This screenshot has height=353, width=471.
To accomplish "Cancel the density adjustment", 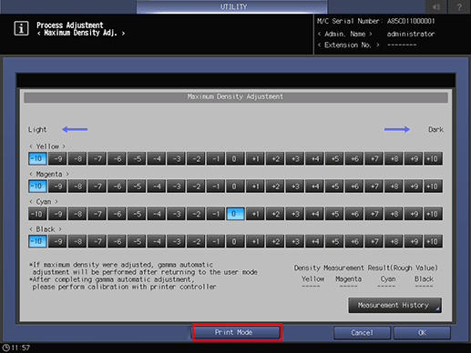I will [362, 333].
